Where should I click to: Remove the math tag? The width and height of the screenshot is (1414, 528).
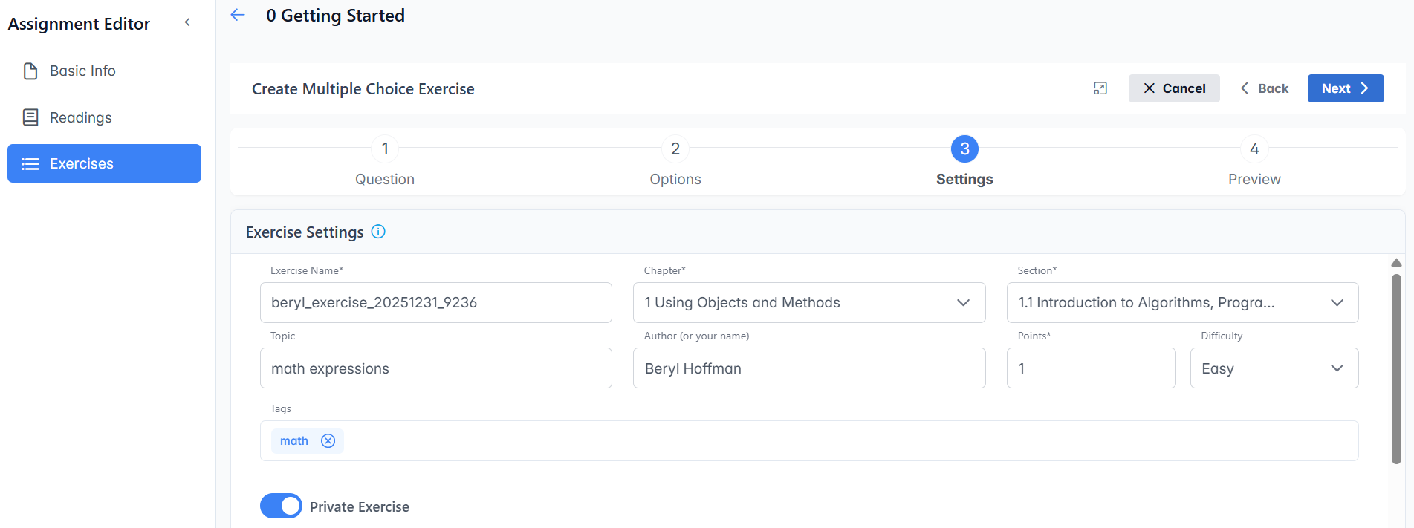pos(328,441)
